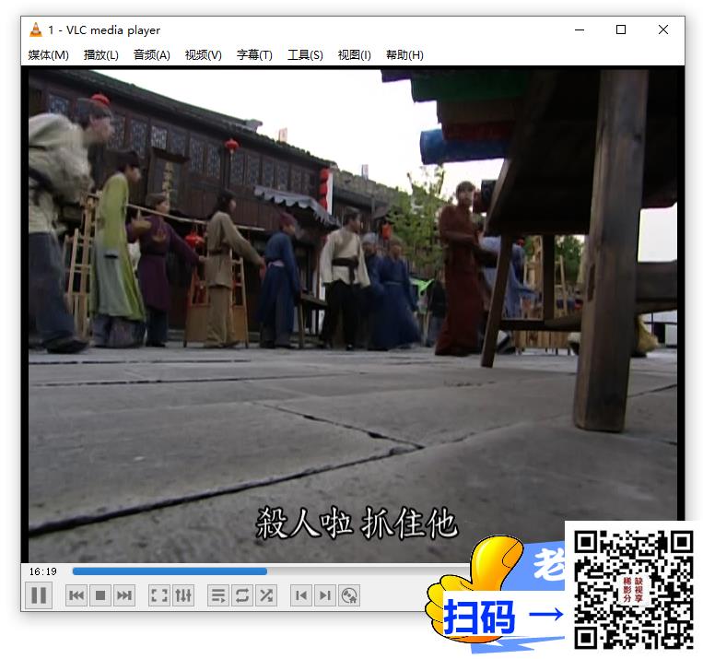This screenshot has height=659, width=703.
Task: Skip to next media in playlist
Action: coord(124,595)
